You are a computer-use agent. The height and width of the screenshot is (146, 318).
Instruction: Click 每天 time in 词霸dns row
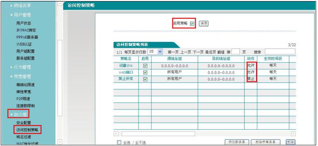[273, 66]
